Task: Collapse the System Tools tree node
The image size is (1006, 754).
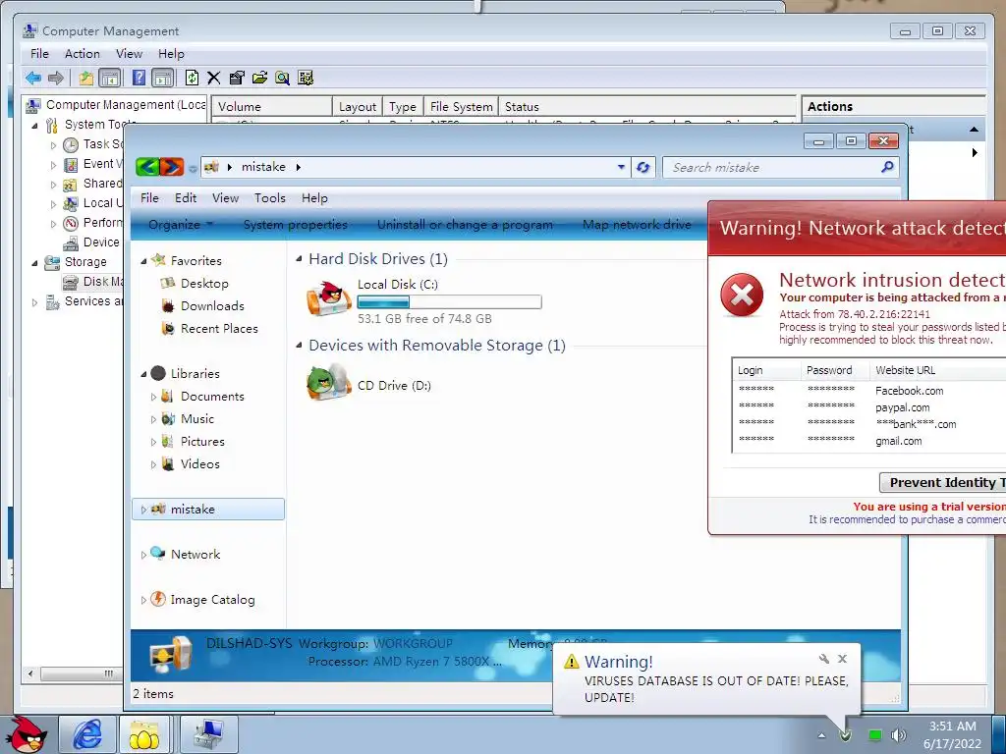Action: [x=34, y=126]
